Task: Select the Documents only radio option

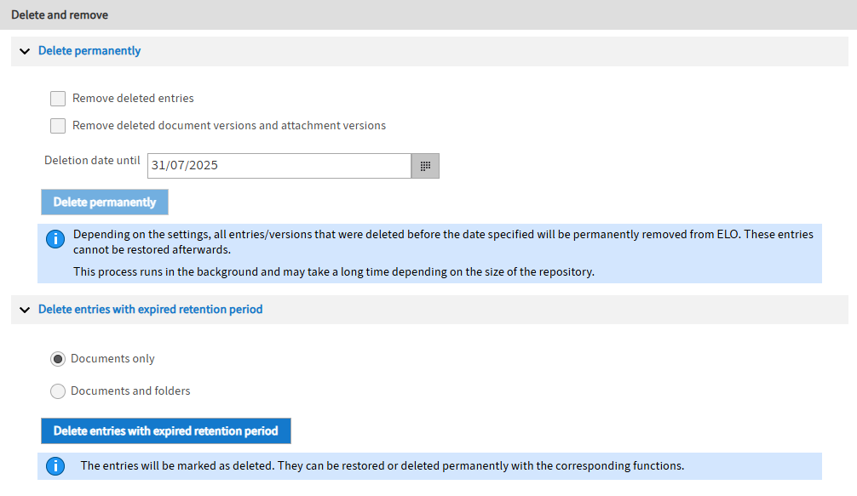Action: coord(58,359)
